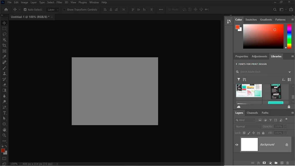This screenshot has height=166, width=295.
Task: Select the Hand tool
Action: click(4, 130)
